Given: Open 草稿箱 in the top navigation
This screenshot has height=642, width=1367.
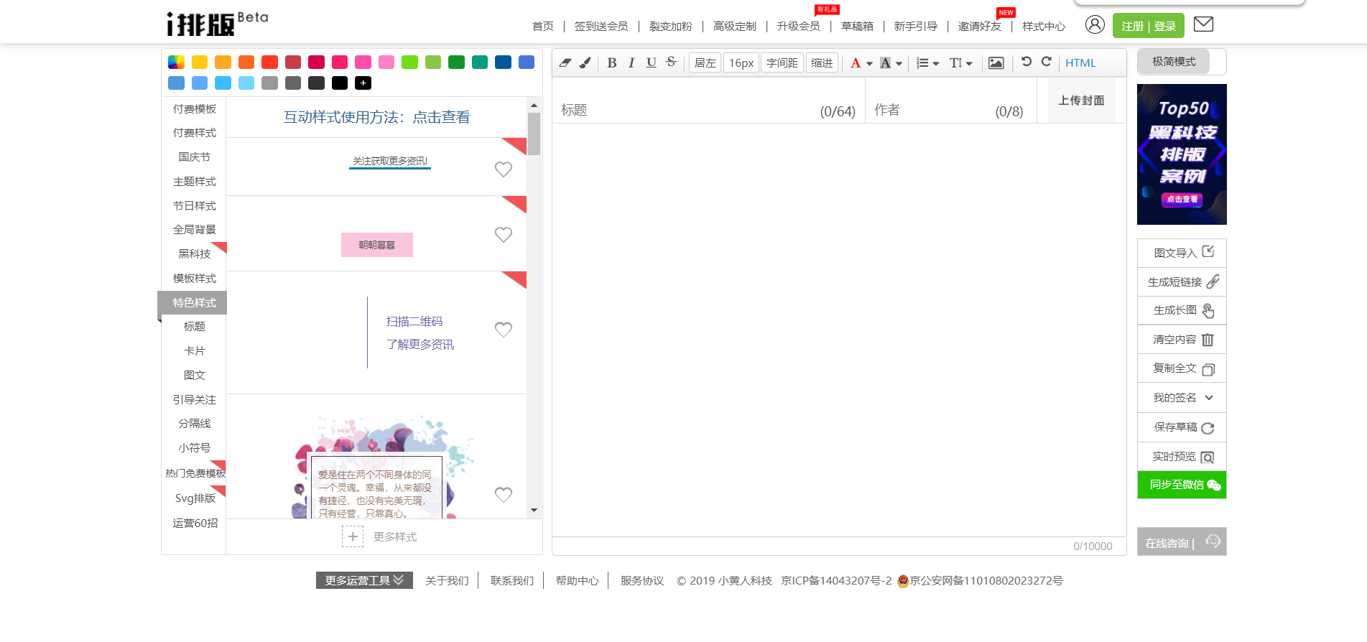Looking at the screenshot, I should [857, 27].
